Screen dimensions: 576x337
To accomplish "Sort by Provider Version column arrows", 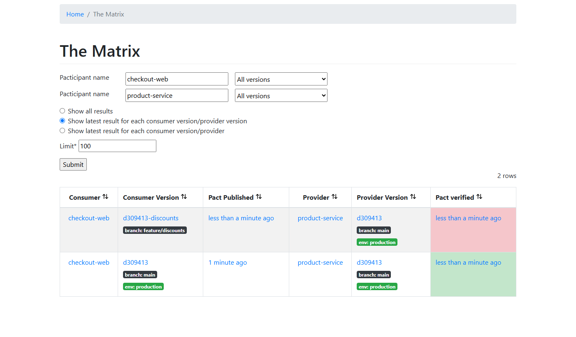I will (x=413, y=197).
